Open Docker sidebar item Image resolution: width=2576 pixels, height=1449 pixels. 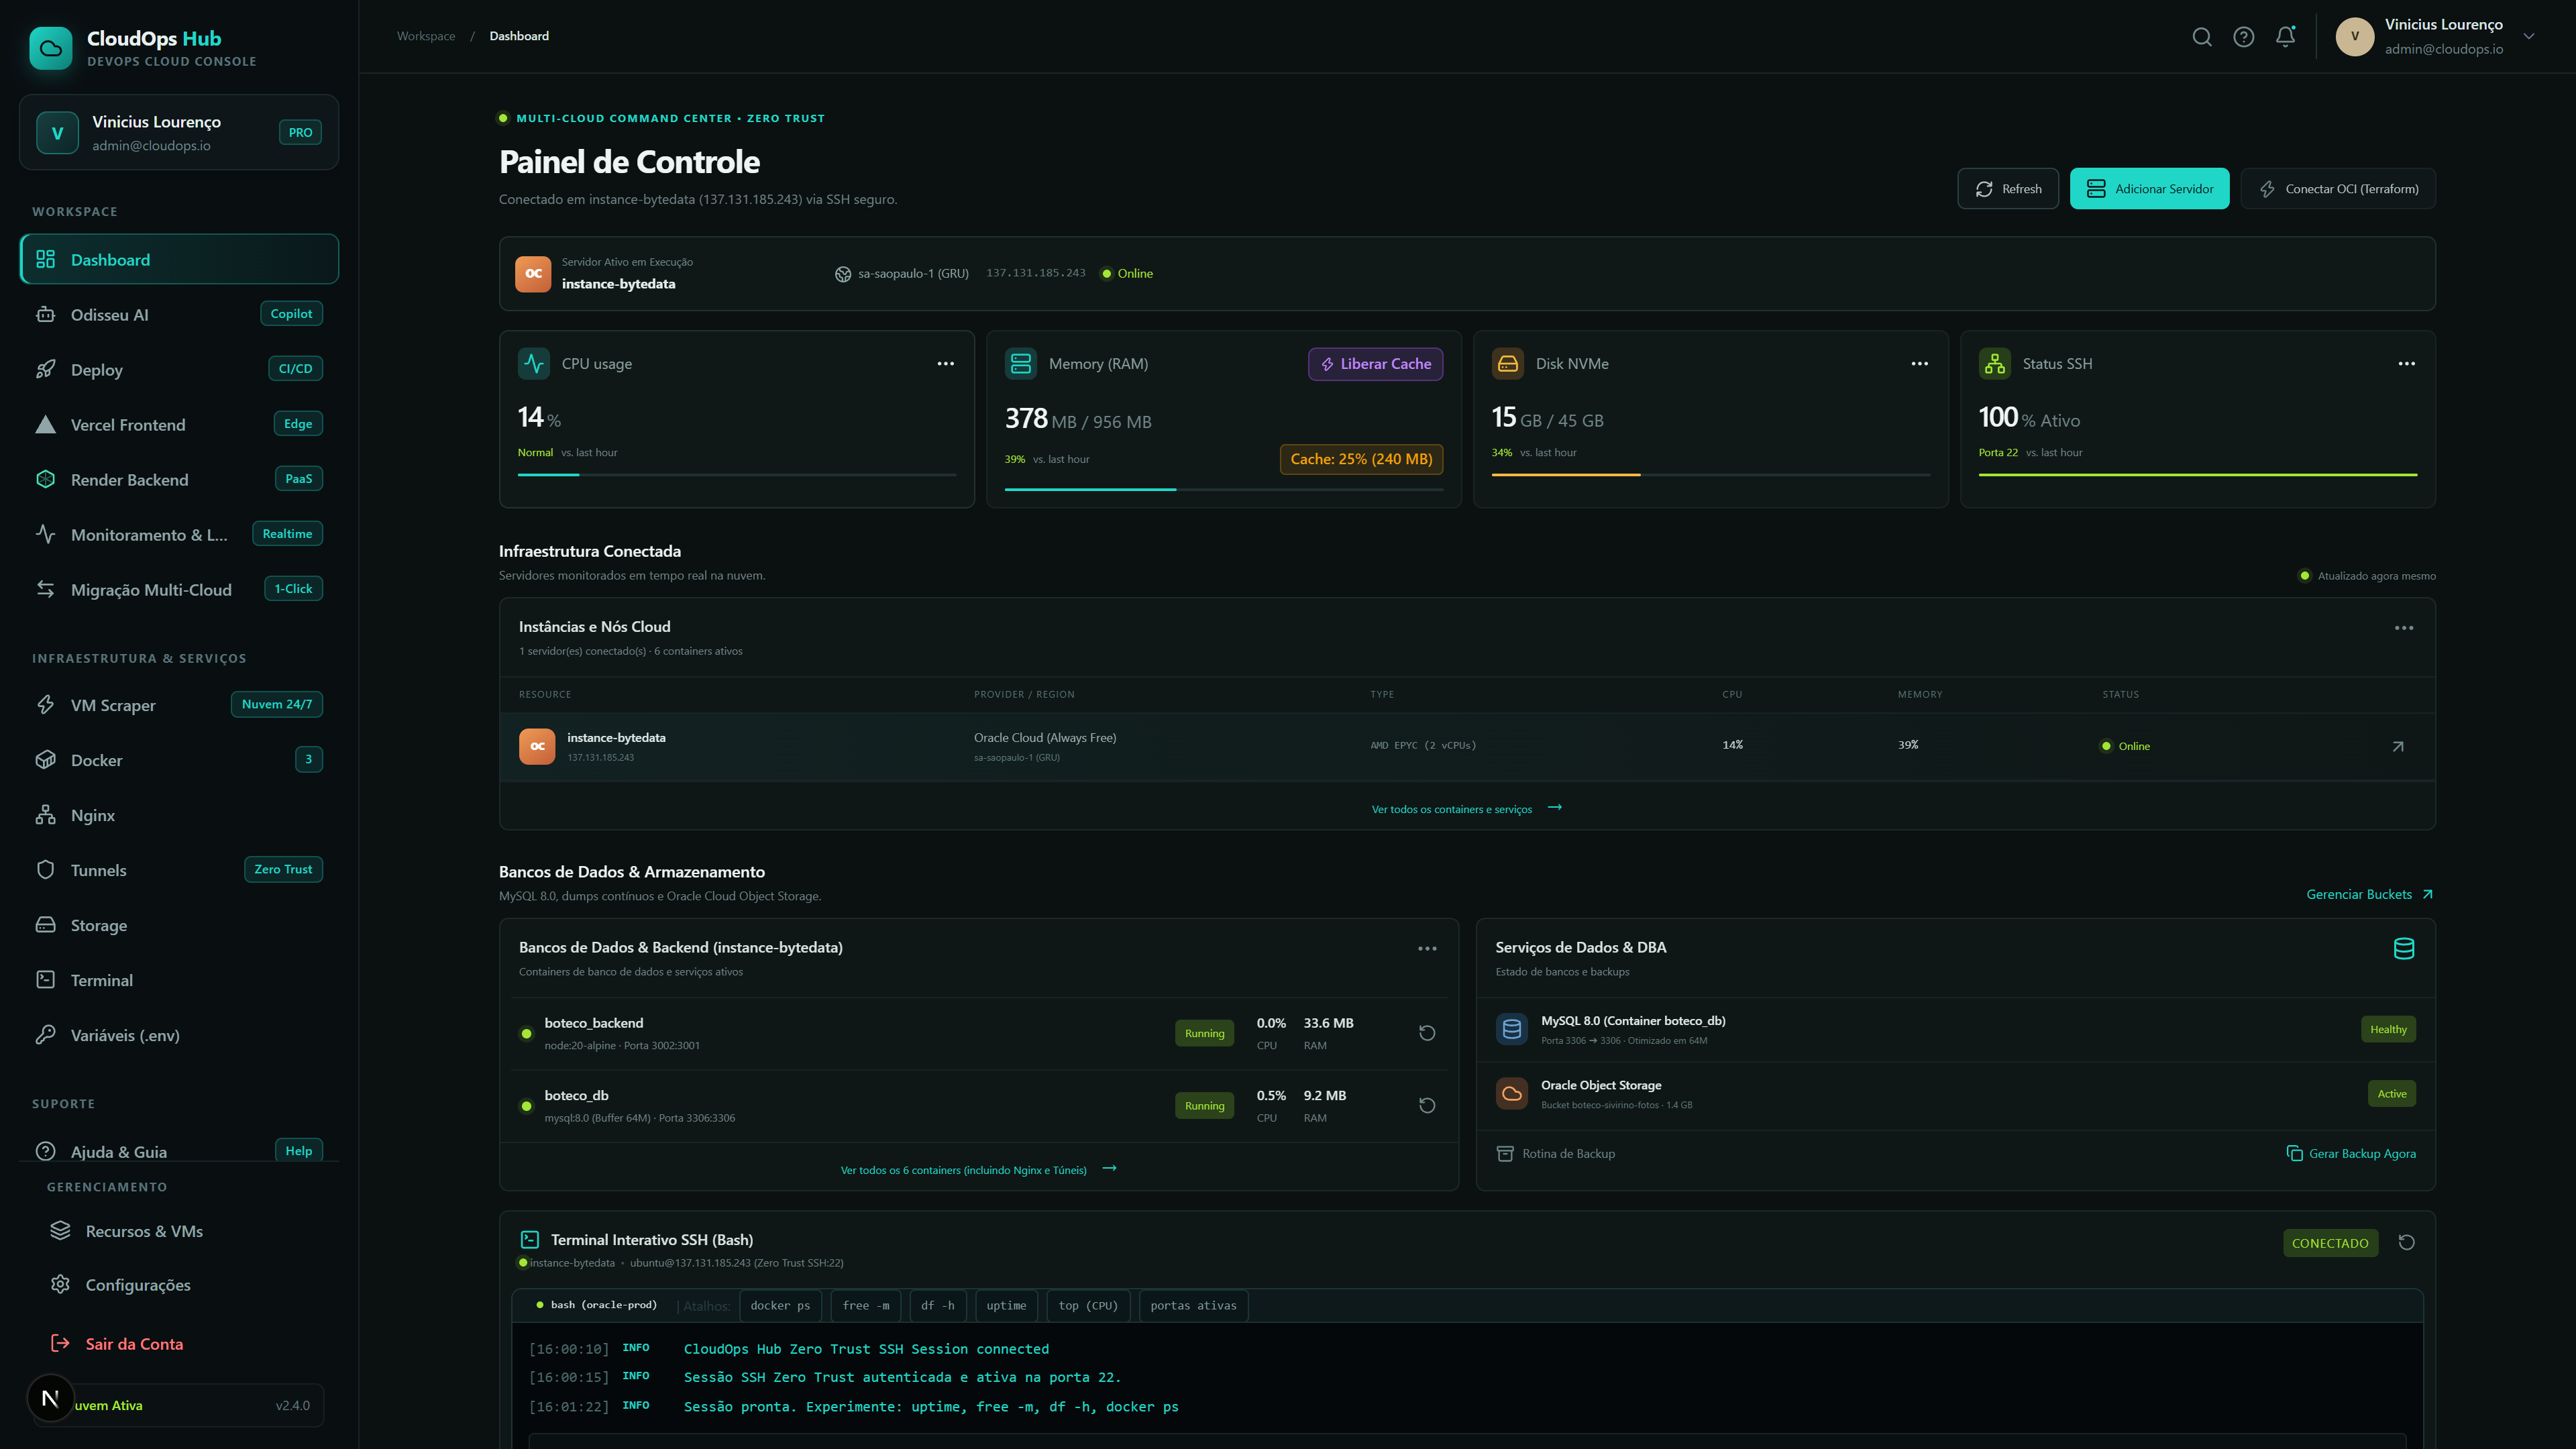click(x=179, y=760)
